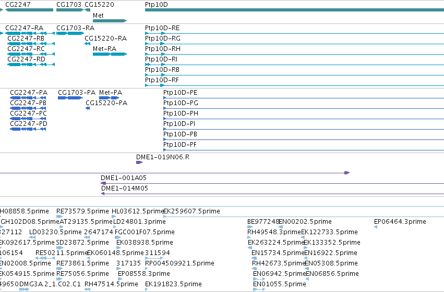Click the EP06464.3prime EST
Image resolution: width=444 pixels, height=292 pixels.
376,227
